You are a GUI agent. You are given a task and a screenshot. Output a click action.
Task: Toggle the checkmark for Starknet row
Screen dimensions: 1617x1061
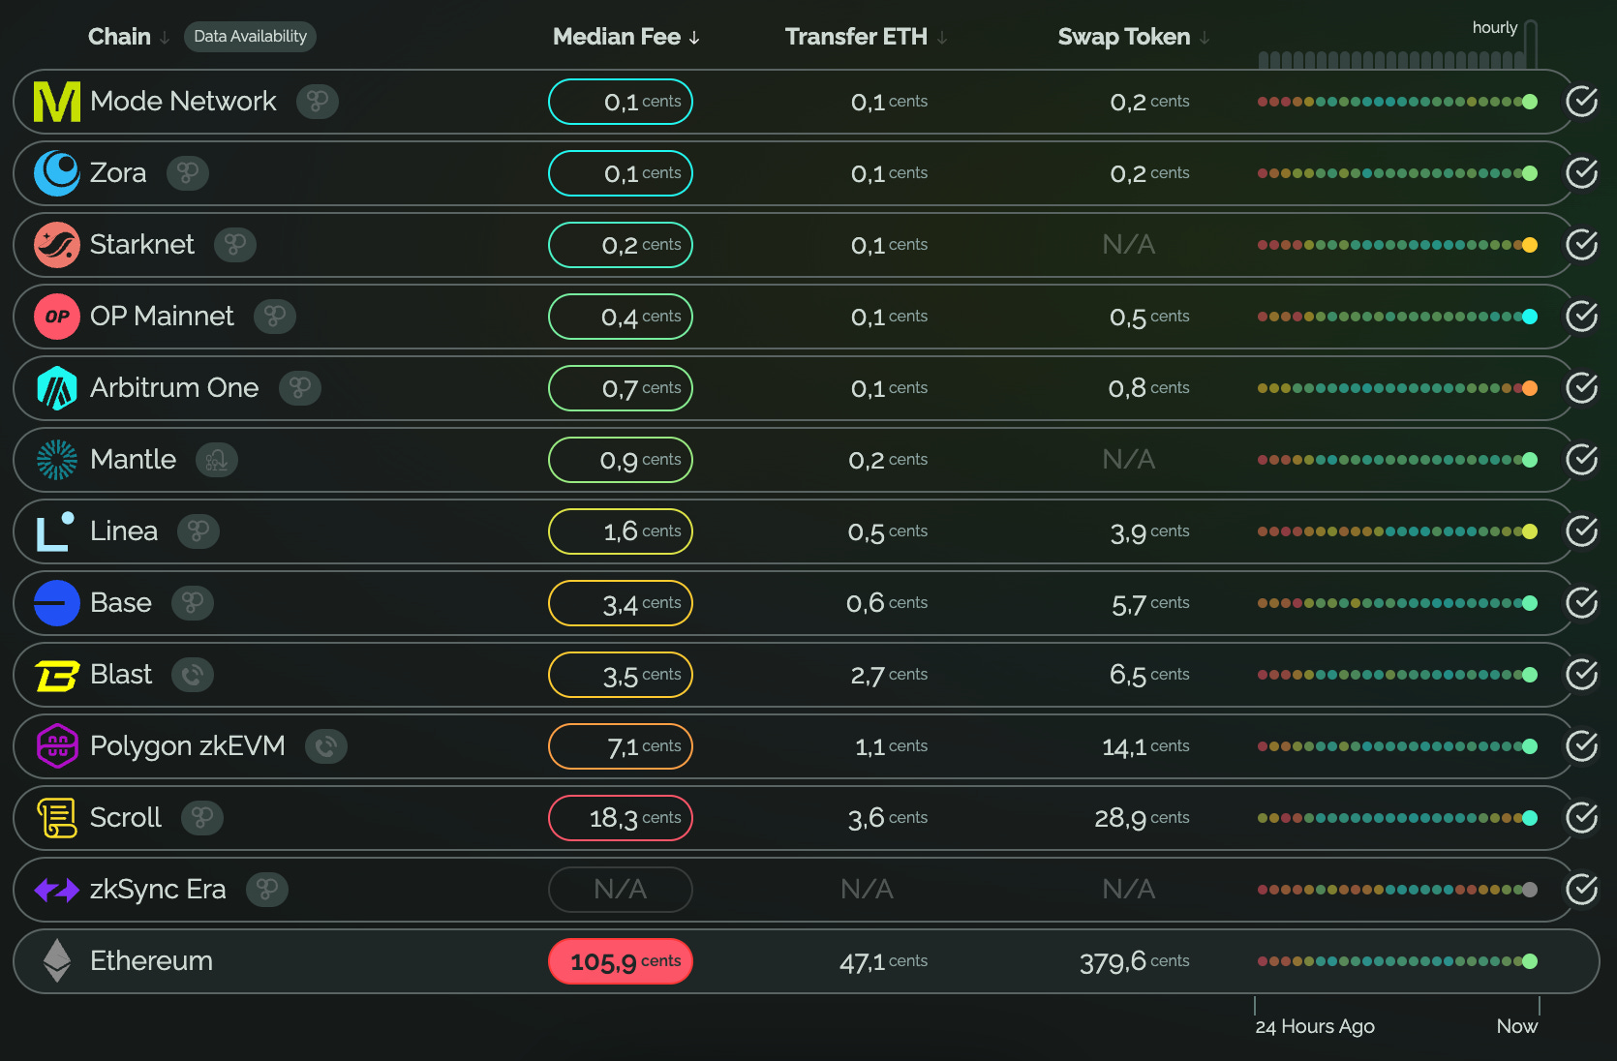[x=1582, y=244]
